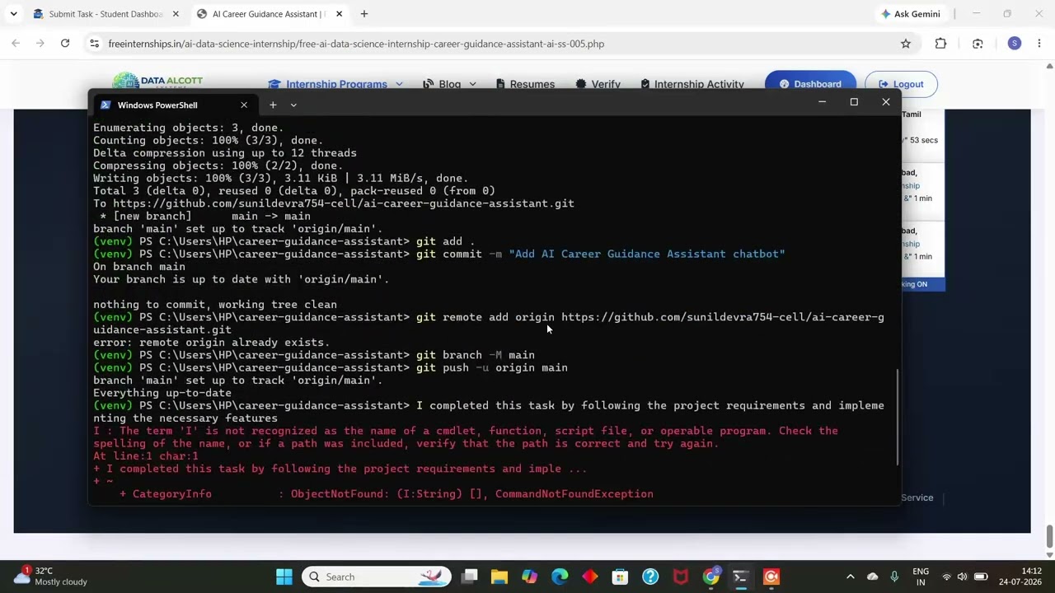Close the AI Career Guidance Assistant tab
The image size is (1055, 593).
coord(340,14)
